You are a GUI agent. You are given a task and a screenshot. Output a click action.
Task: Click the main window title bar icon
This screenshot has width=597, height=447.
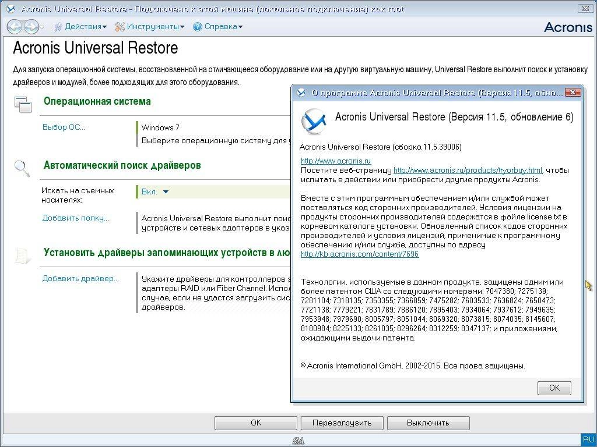point(10,9)
